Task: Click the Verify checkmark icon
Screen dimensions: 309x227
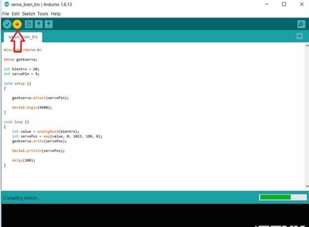Action: pyautogui.click(x=7, y=24)
